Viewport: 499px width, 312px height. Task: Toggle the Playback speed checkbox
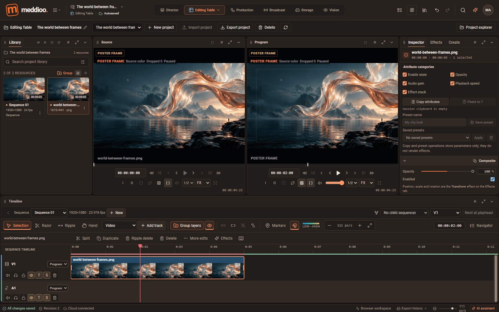pos(452,83)
